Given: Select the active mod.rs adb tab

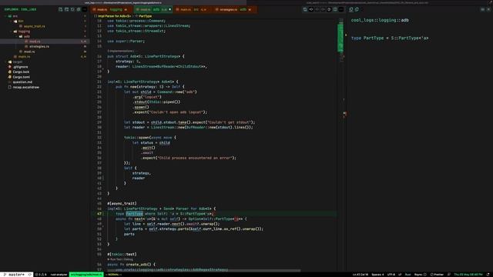Looking at the screenshot, I should click(153, 10).
